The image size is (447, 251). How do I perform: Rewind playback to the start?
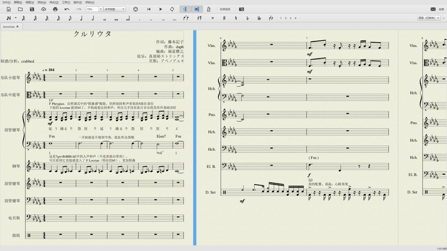[x=149, y=9]
